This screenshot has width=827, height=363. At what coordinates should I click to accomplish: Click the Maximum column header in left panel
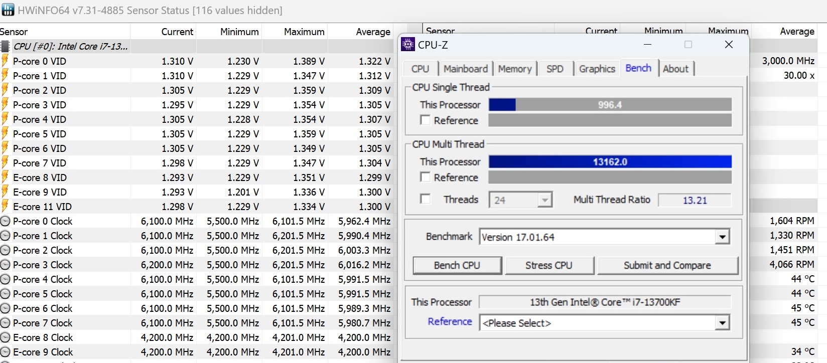click(x=304, y=32)
